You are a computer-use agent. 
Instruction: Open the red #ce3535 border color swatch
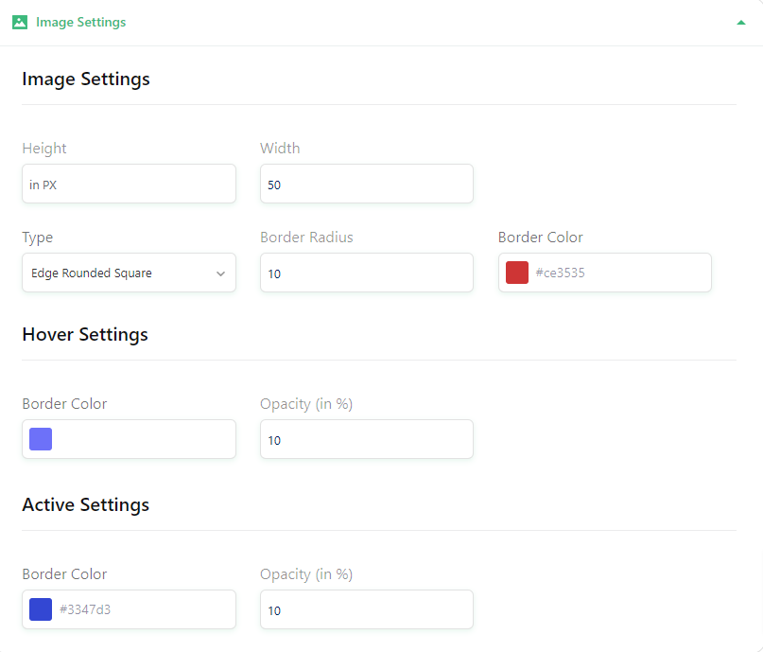tap(517, 273)
